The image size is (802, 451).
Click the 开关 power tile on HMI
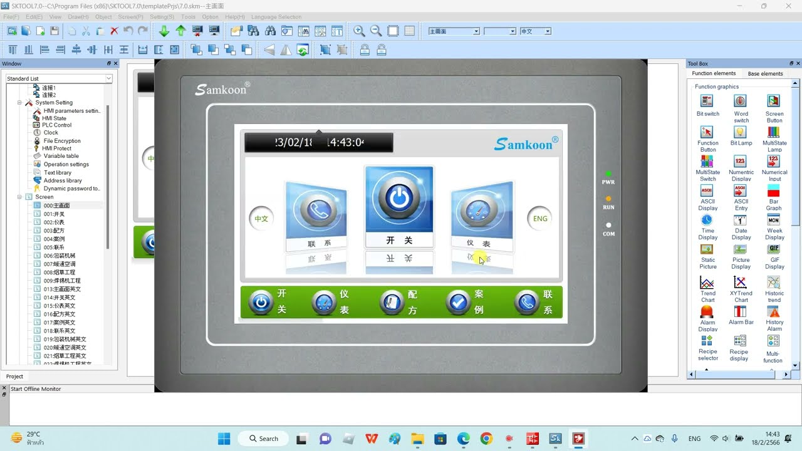pos(399,207)
